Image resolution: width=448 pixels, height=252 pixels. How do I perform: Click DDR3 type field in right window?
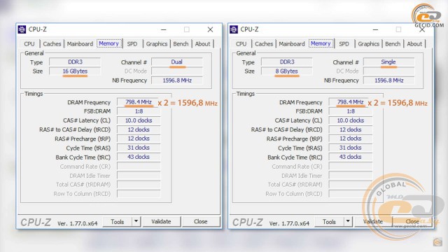tap(286, 62)
